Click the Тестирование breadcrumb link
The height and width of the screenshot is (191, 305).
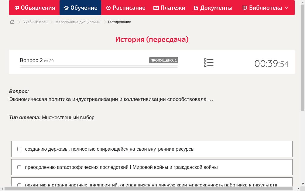[x=119, y=22]
